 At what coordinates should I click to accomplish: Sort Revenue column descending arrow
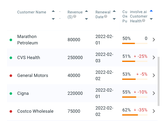tap(86, 19)
